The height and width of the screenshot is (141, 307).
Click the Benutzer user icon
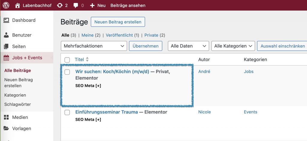click(x=6, y=35)
